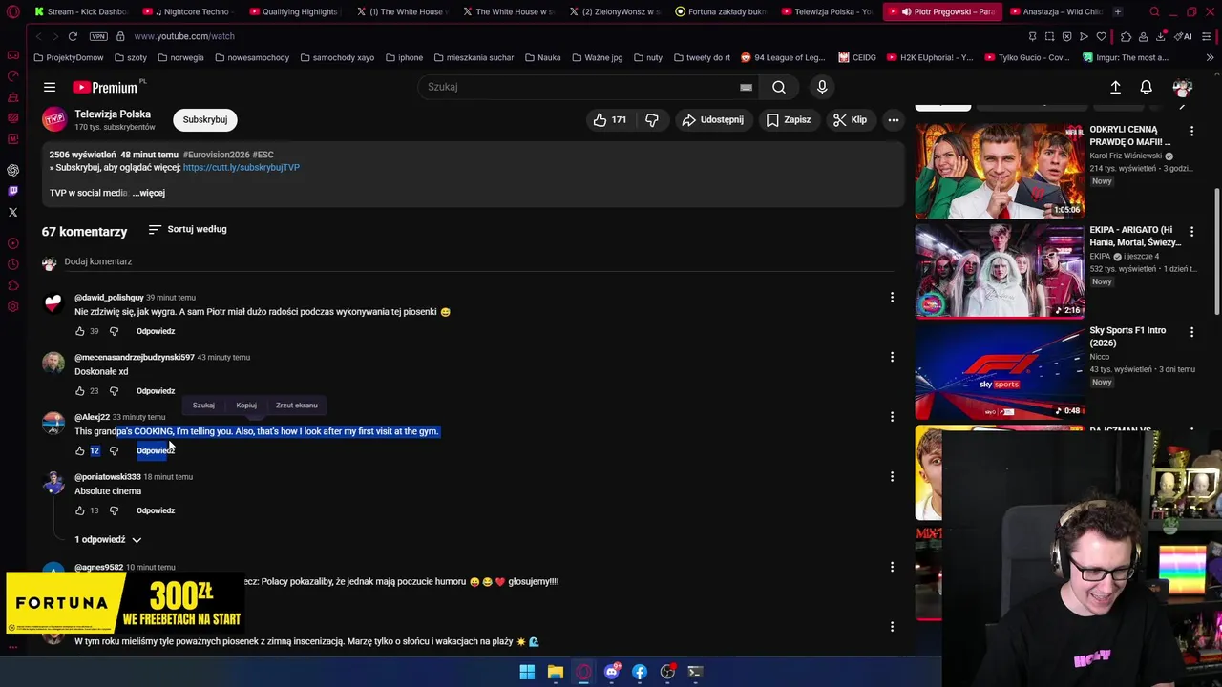The width and height of the screenshot is (1222, 687).
Task: Open the on-screen keyboard icon in search box
Action: (x=746, y=87)
